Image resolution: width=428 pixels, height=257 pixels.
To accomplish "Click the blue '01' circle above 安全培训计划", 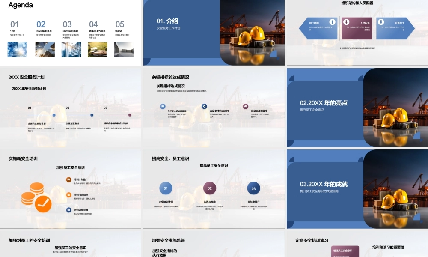I will (x=166, y=188).
